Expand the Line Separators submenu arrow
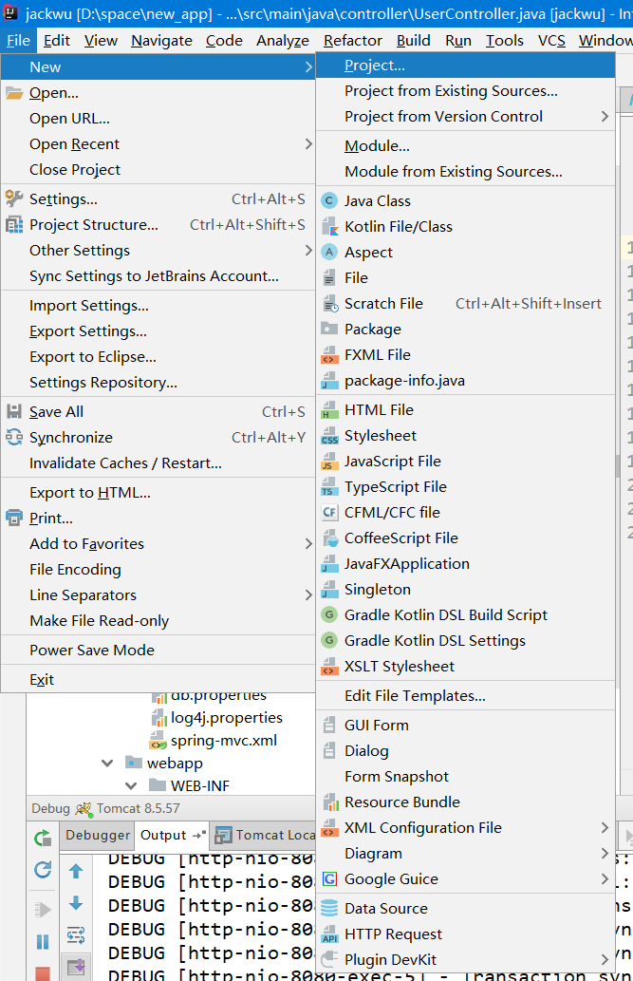This screenshot has width=633, height=981. point(308,595)
